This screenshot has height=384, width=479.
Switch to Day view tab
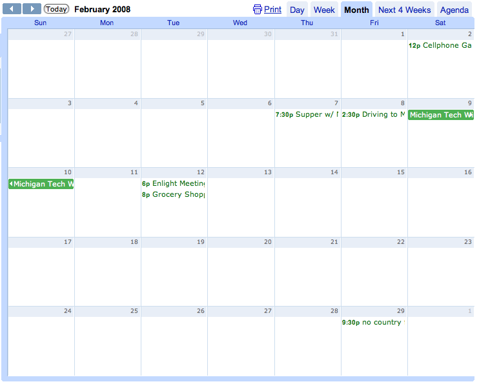click(297, 10)
